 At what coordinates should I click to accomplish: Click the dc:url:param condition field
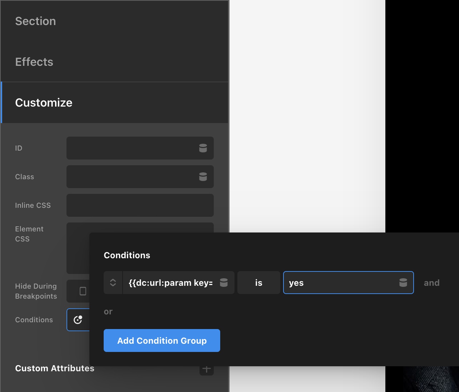click(171, 283)
